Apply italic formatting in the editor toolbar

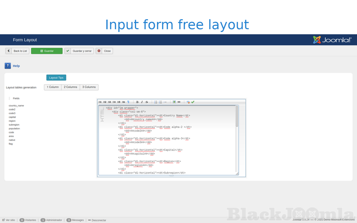click(x=142, y=102)
